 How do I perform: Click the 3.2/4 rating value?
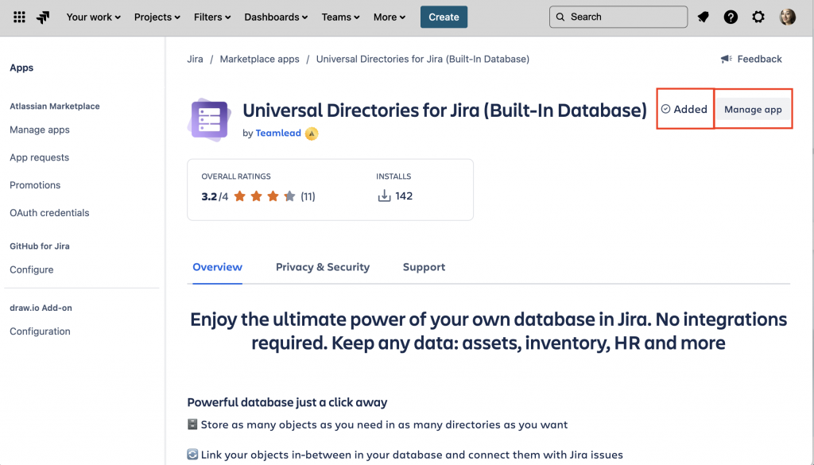[215, 196]
